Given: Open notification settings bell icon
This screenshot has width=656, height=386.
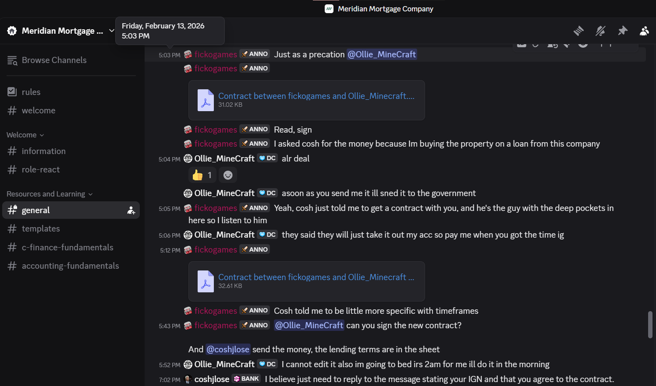Looking at the screenshot, I should pyautogui.click(x=600, y=31).
